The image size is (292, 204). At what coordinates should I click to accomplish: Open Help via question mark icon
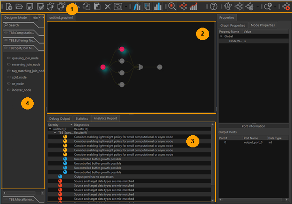coord(213,7)
